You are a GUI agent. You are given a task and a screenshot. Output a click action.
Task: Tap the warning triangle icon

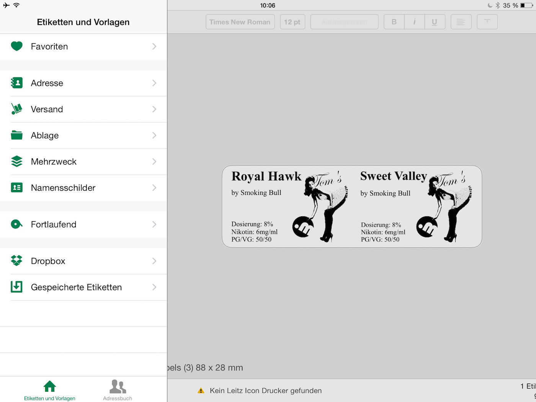coord(201,391)
